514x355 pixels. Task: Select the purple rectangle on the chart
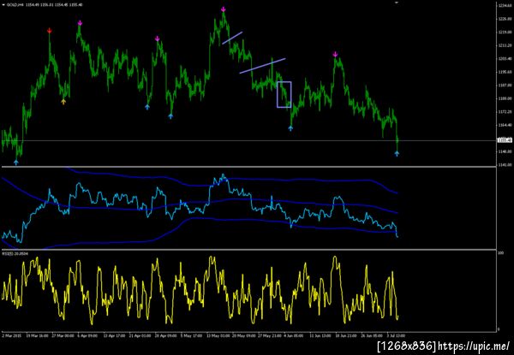tap(284, 95)
